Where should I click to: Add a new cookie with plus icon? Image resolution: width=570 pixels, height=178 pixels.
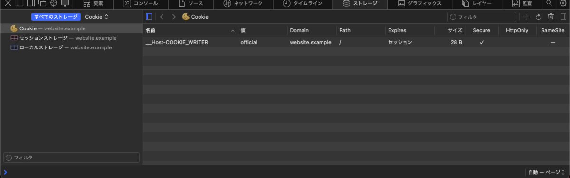pos(526,17)
